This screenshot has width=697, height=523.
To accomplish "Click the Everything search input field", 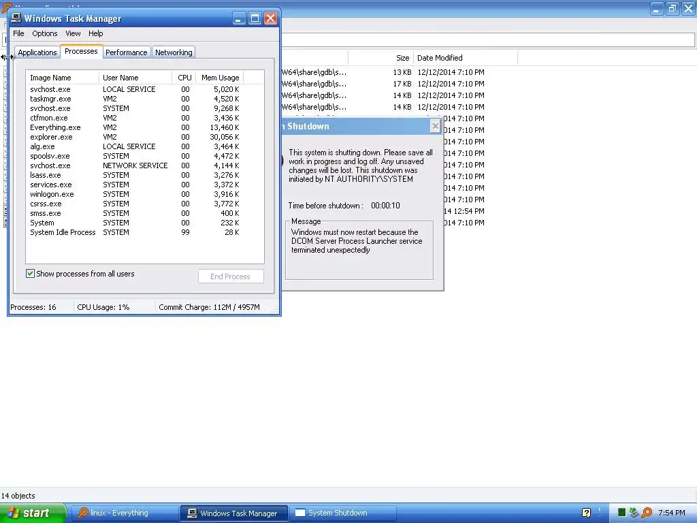I will [x=487, y=39].
